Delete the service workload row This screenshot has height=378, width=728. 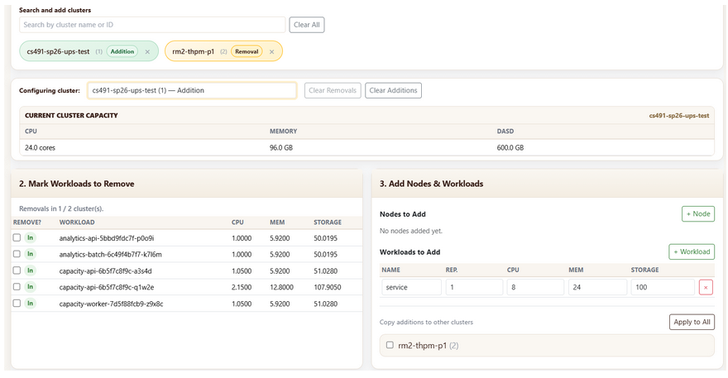pyautogui.click(x=706, y=288)
